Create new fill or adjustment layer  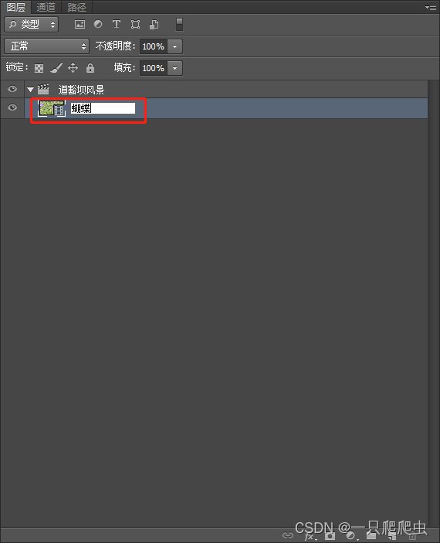pos(350,536)
